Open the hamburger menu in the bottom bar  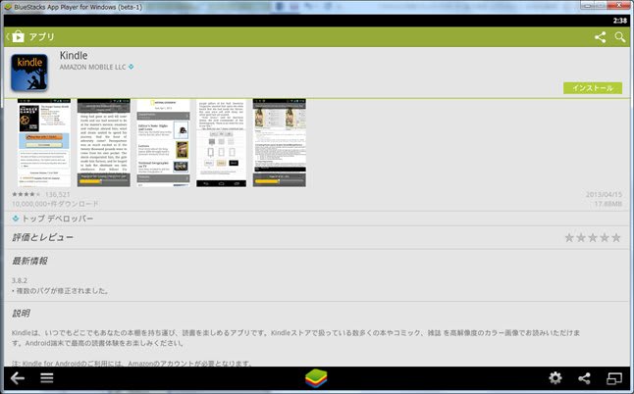pos(46,378)
